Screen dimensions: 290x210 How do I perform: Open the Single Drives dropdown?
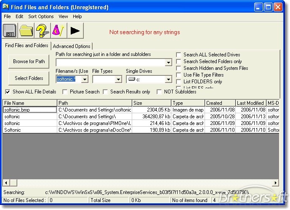click(168, 79)
